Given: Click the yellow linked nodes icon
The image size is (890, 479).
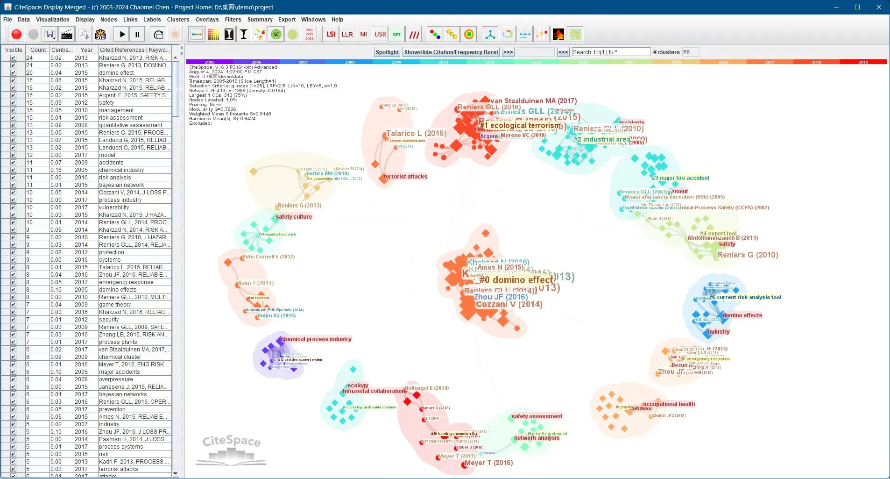Looking at the screenshot, I should pos(452,34).
